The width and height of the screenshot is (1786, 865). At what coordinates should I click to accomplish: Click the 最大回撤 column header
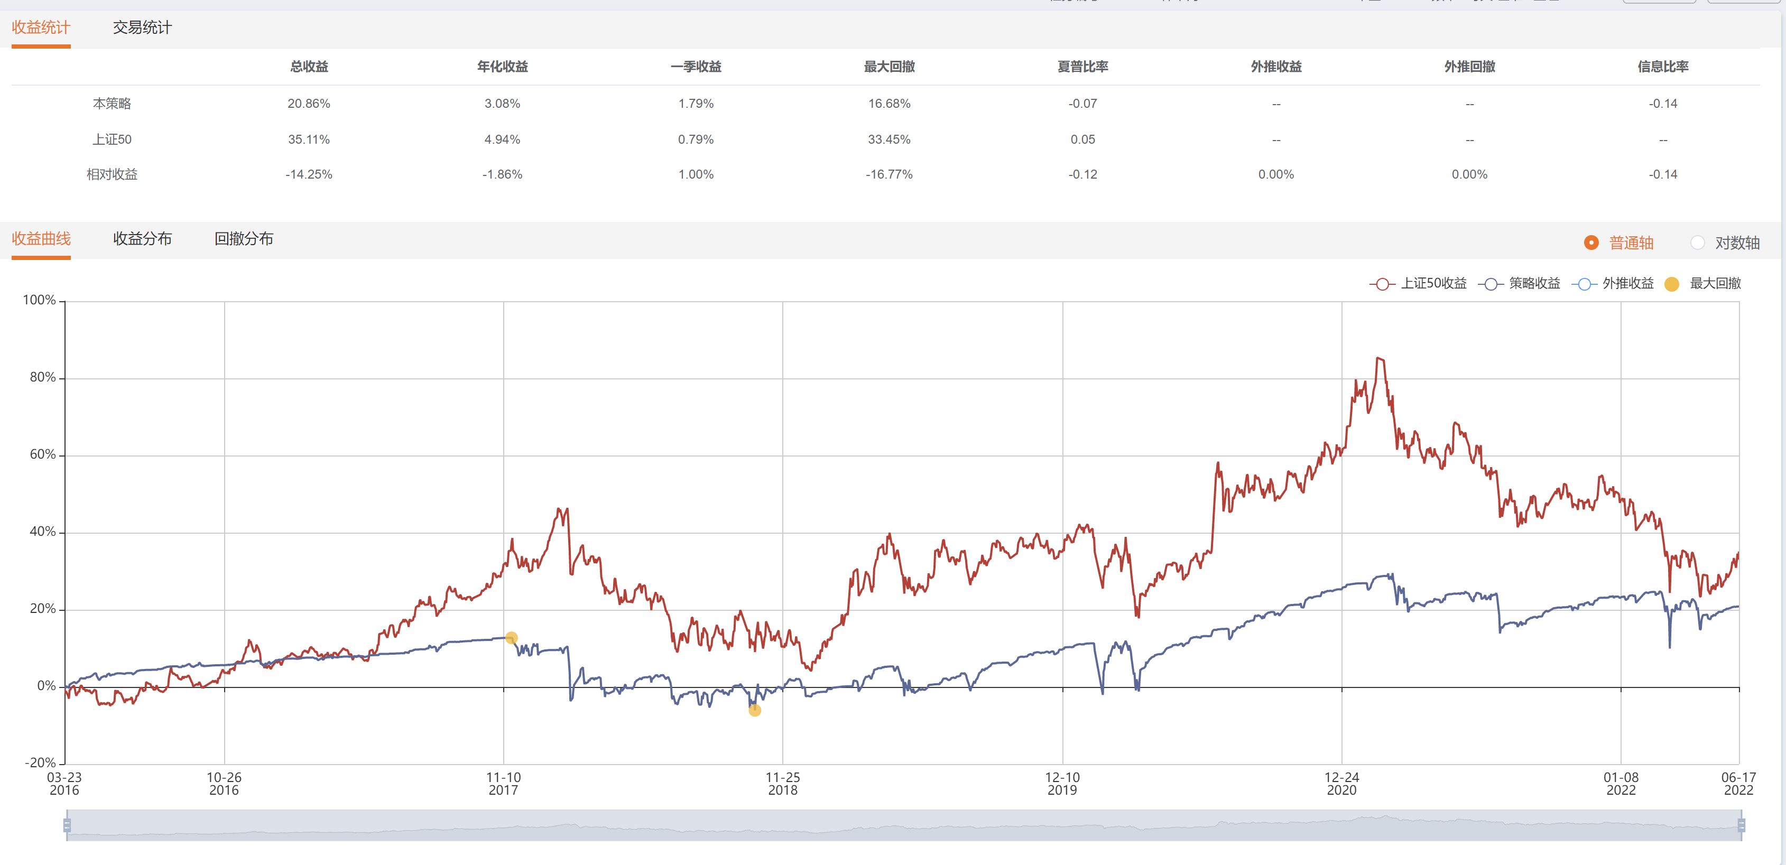pos(889,67)
